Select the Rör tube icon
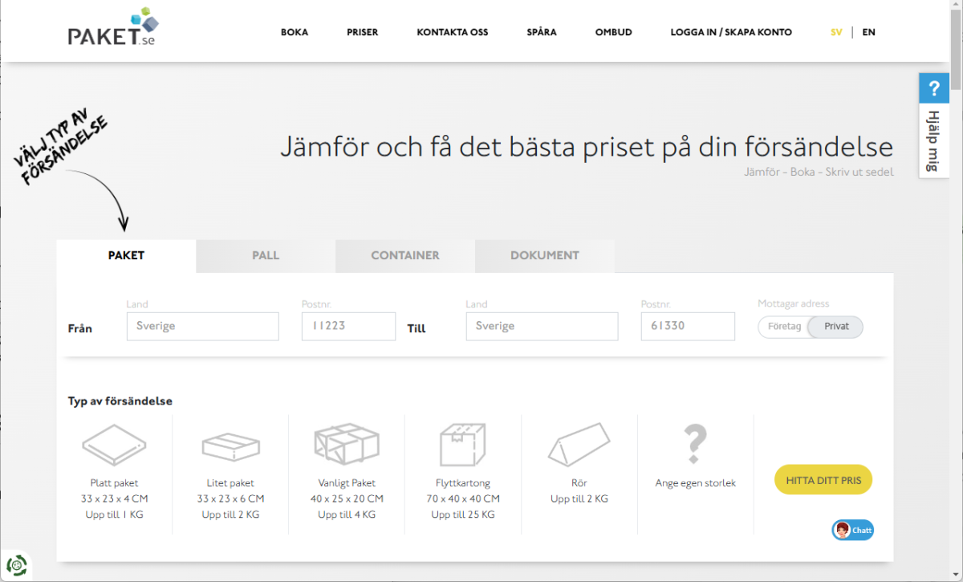The height and width of the screenshot is (582, 963). (579, 444)
